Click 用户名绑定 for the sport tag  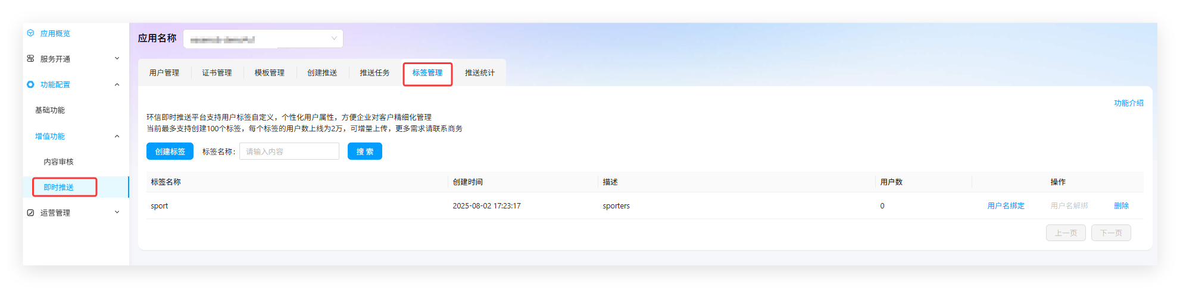1006,206
